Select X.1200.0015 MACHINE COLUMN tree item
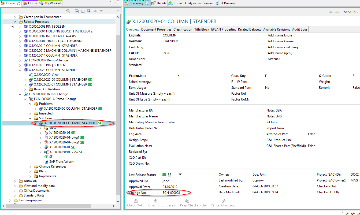Viewport: 360px width, 215px height. point(70,51)
